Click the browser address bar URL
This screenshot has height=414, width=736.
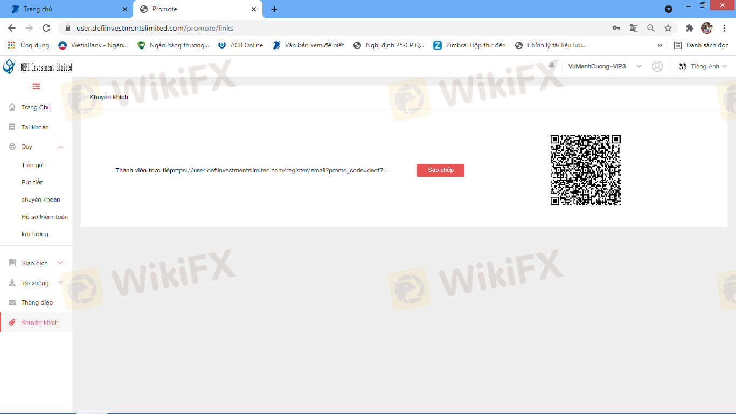click(155, 28)
